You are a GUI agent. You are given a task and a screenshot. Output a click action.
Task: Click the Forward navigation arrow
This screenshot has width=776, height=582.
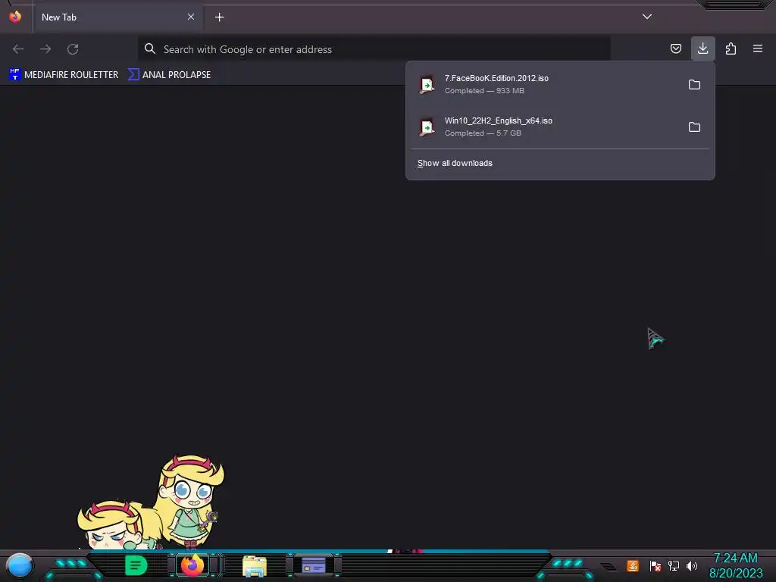45,49
